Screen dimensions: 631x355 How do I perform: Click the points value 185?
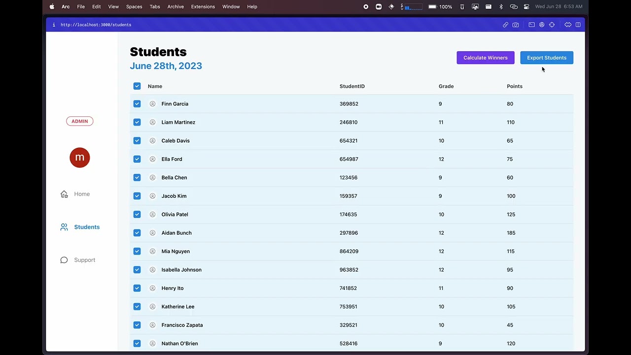(x=511, y=233)
